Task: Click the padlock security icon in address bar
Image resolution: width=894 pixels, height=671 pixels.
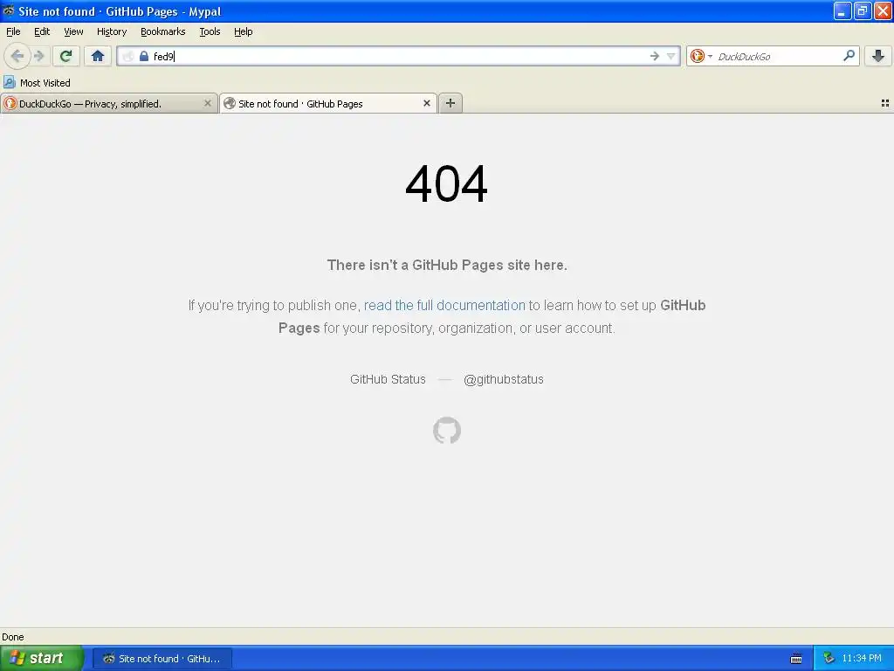Action: point(144,56)
